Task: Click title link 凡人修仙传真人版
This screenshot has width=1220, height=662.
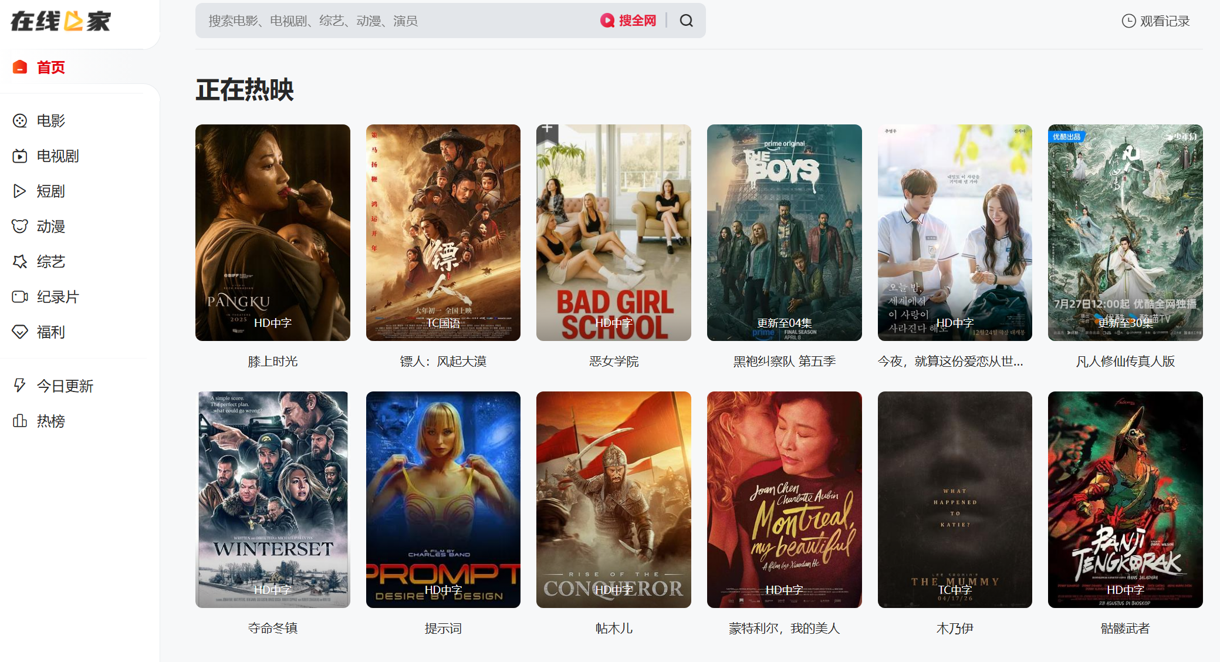Action: point(1125,362)
